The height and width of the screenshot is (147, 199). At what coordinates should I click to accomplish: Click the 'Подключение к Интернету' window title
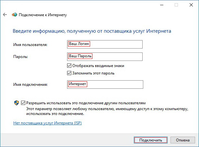[x=43, y=15]
